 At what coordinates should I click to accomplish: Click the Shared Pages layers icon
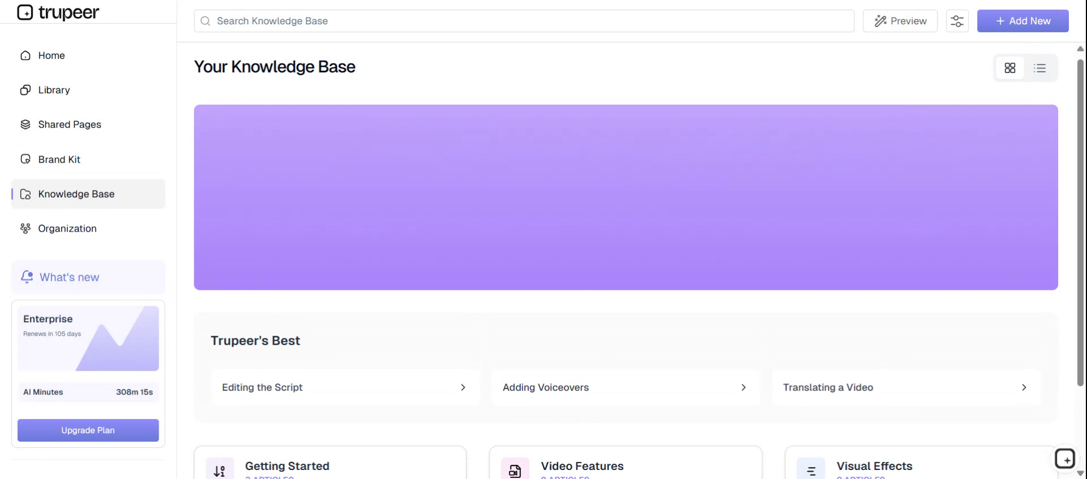point(25,125)
